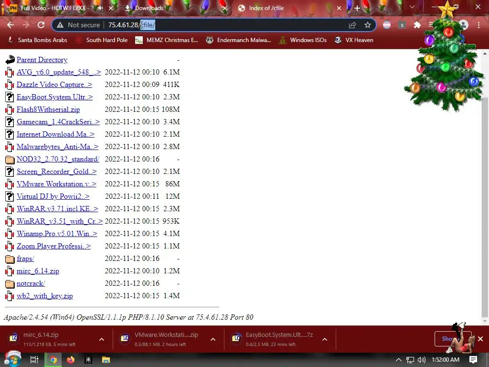Open the NOD32_2.70.32_standard/ folder link
The image size is (489, 367).
58,159
